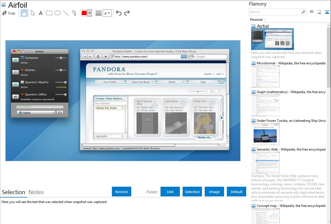
Task: Switch to the Selection tab
Action: (14, 192)
